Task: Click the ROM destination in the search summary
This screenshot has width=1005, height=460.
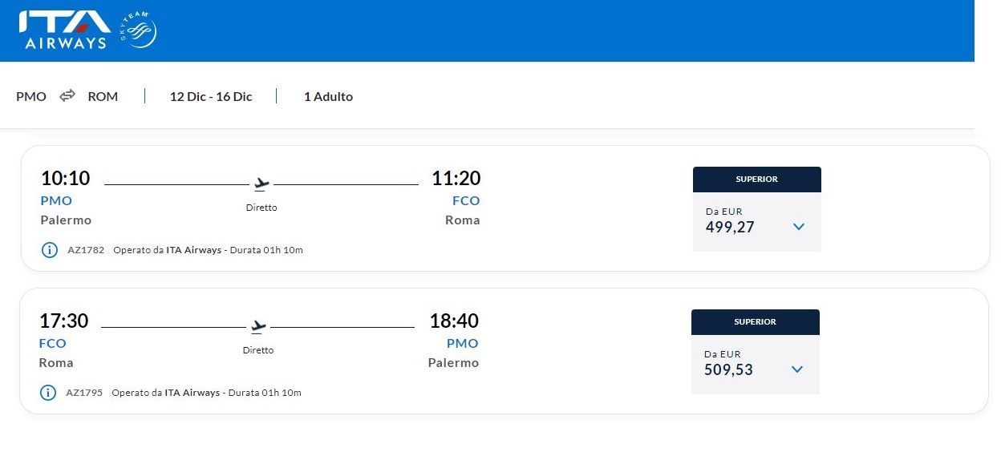Action: pos(103,96)
